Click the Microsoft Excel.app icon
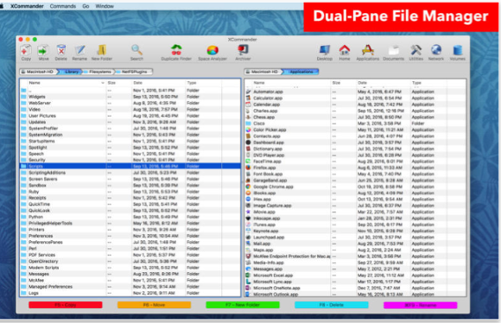501x323 pixels. click(x=248, y=275)
